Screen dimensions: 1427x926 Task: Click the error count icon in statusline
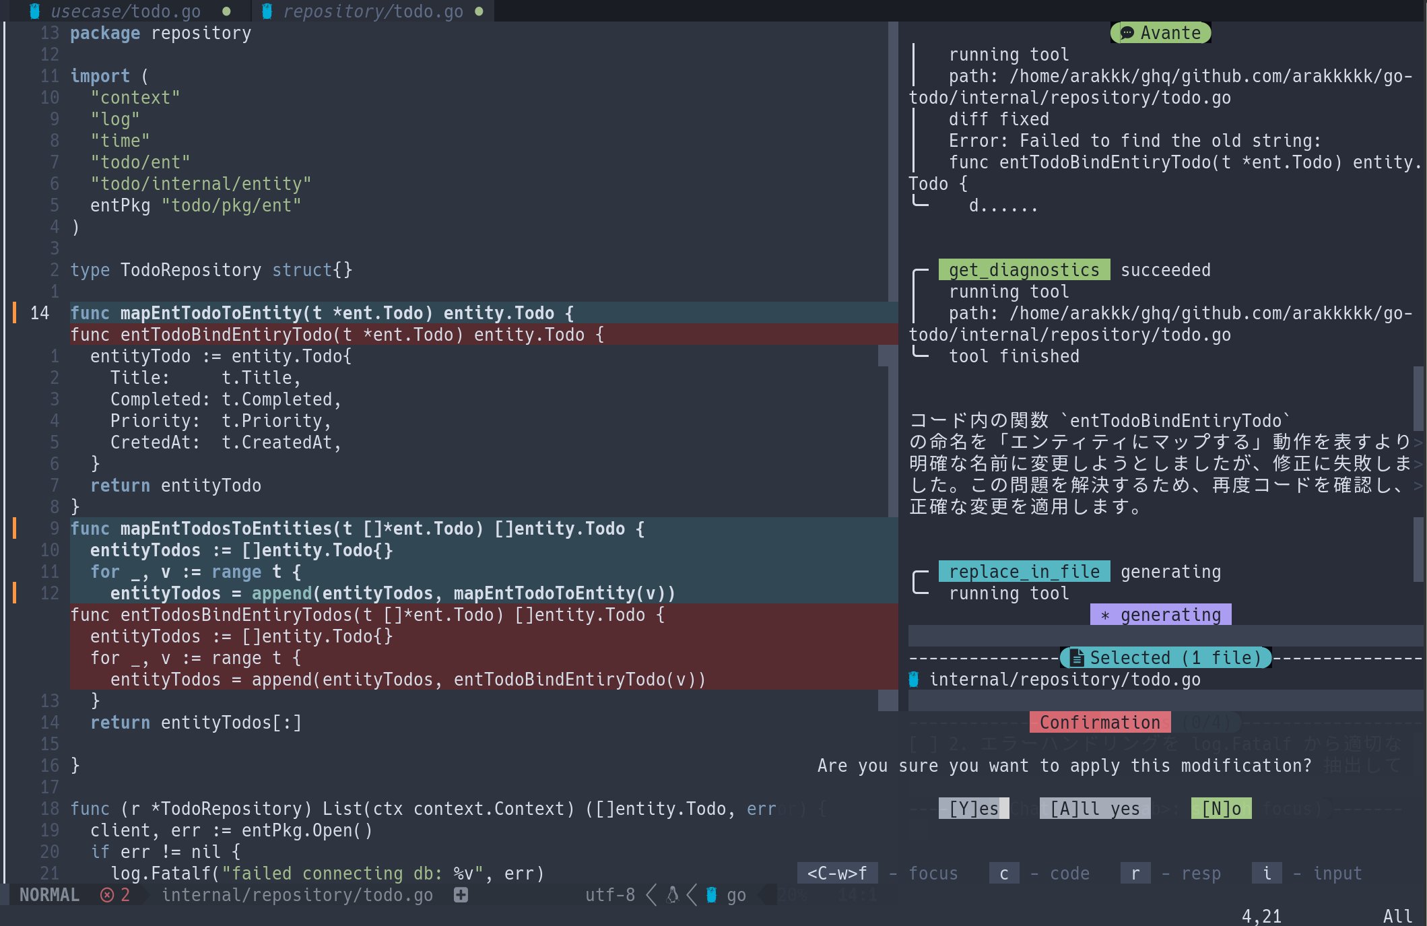(x=107, y=895)
